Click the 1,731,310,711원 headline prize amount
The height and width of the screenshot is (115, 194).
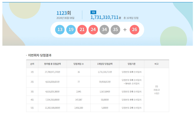tap(106, 17)
